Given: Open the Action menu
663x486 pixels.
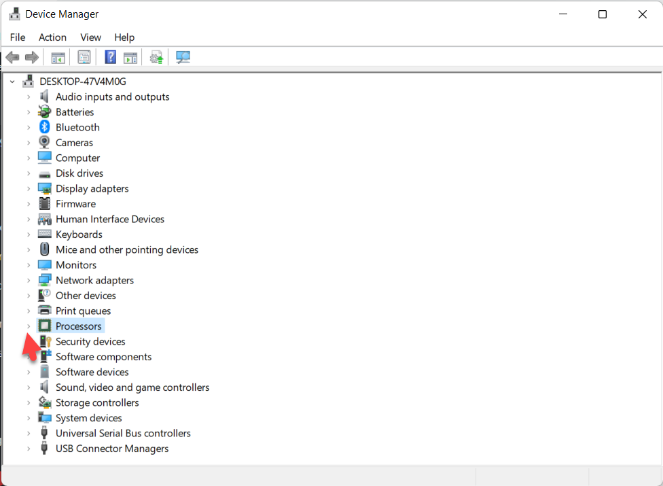Looking at the screenshot, I should [x=52, y=37].
